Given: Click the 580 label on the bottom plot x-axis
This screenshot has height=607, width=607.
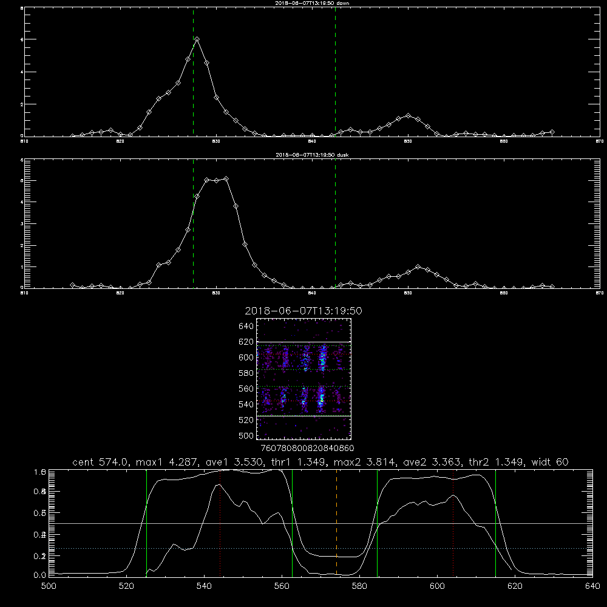Looking at the screenshot, I should [359, 586].
